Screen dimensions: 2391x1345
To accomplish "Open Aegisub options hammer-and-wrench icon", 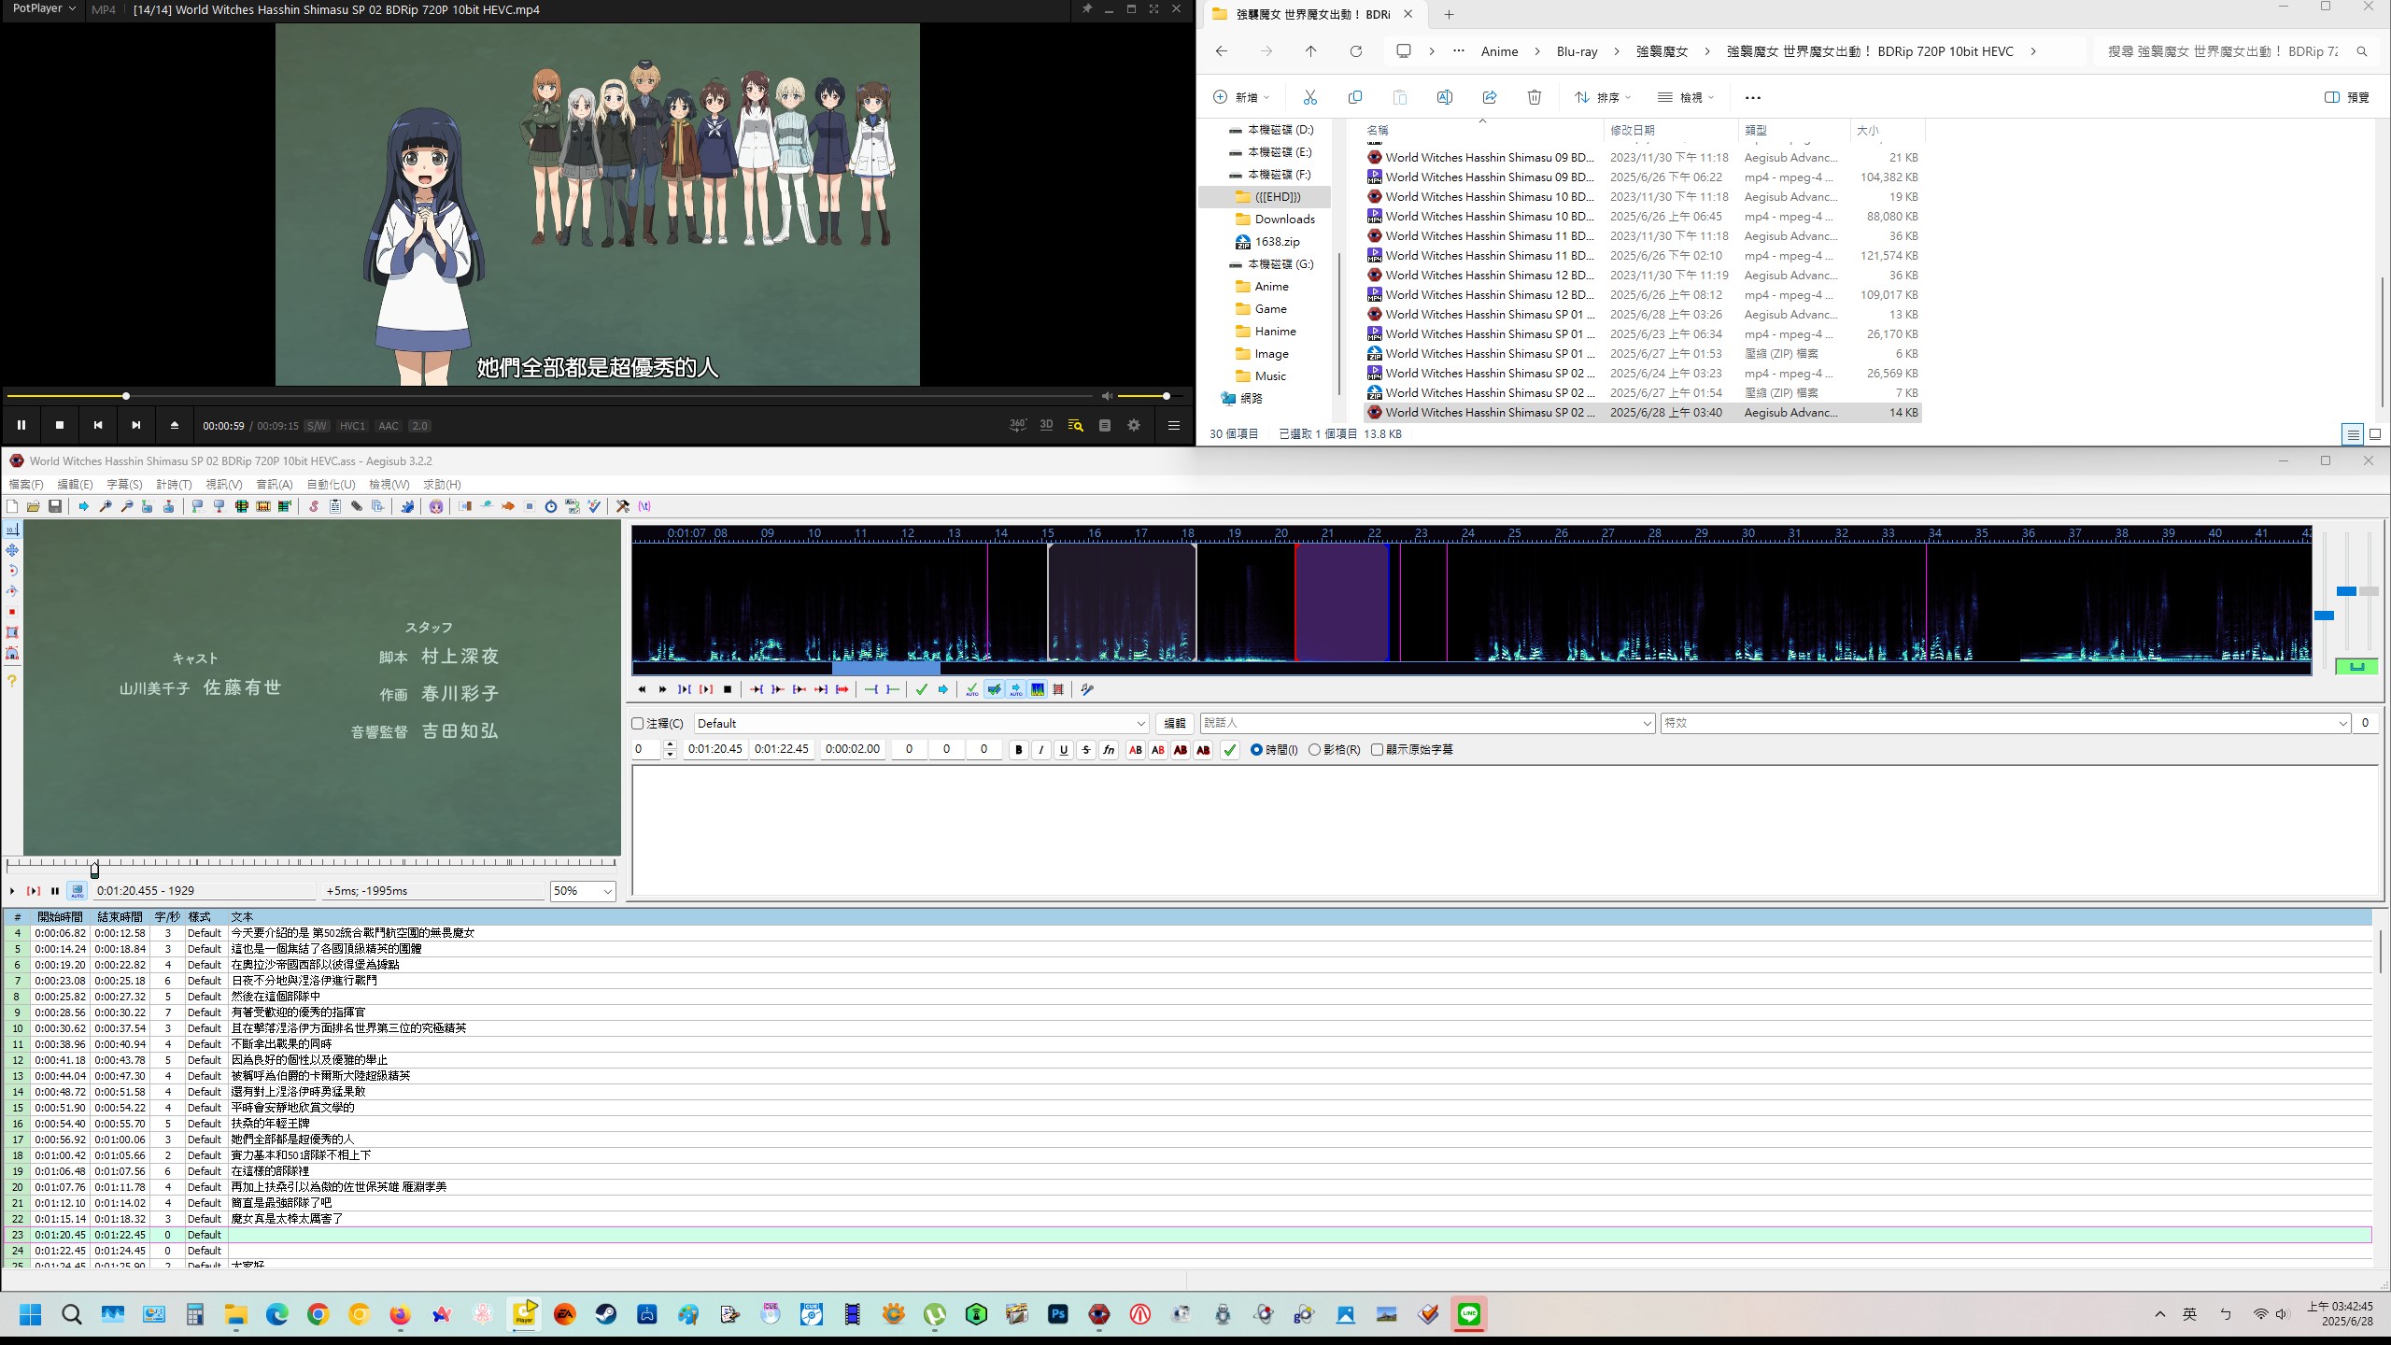I will (x=623, y=506).
